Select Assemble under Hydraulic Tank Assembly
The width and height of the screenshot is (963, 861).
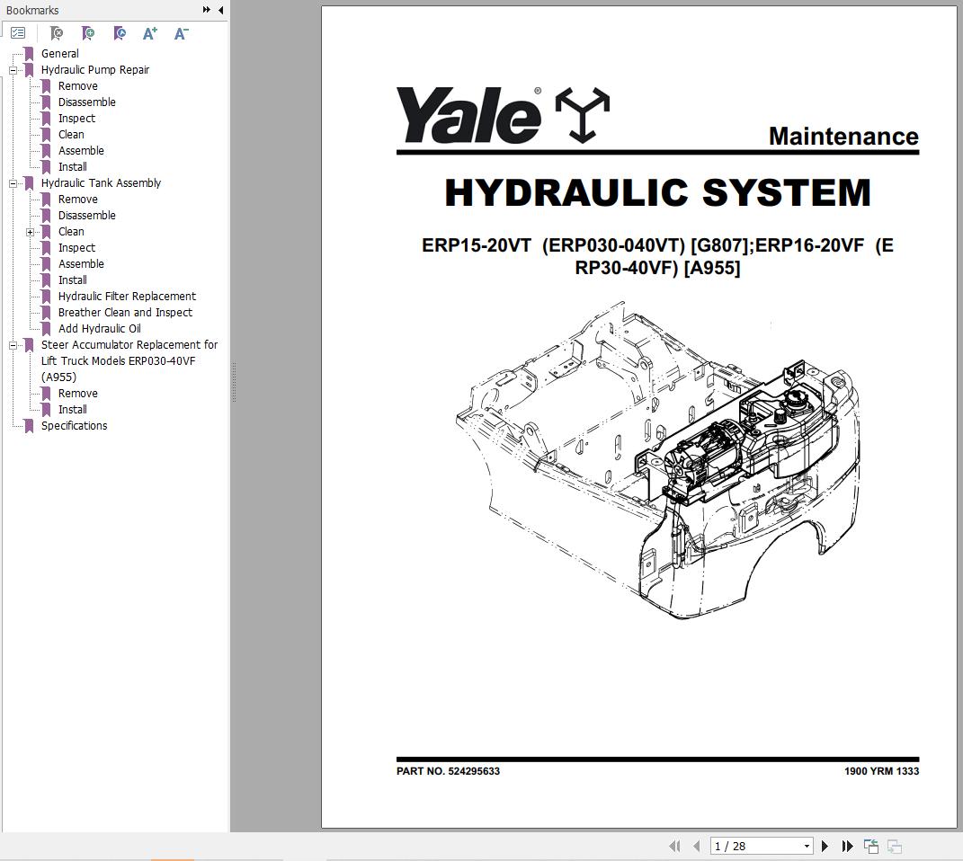pyautogui.click(x=81, y=264)
